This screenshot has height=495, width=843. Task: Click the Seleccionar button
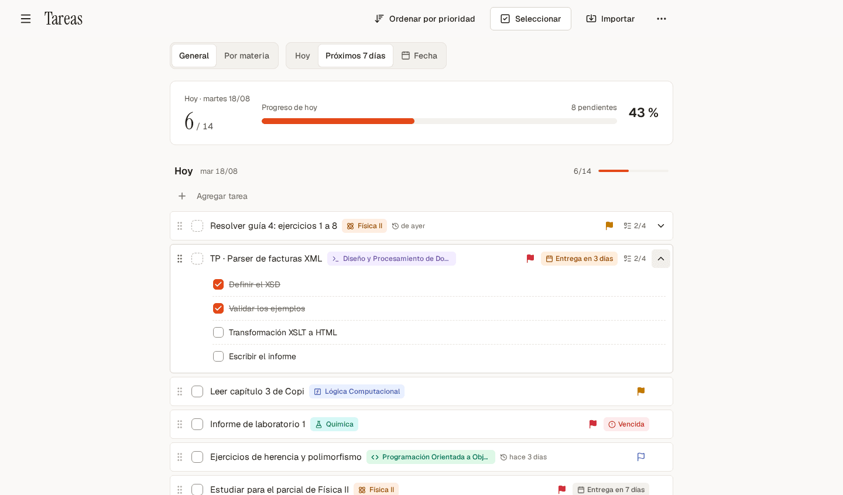530,19
